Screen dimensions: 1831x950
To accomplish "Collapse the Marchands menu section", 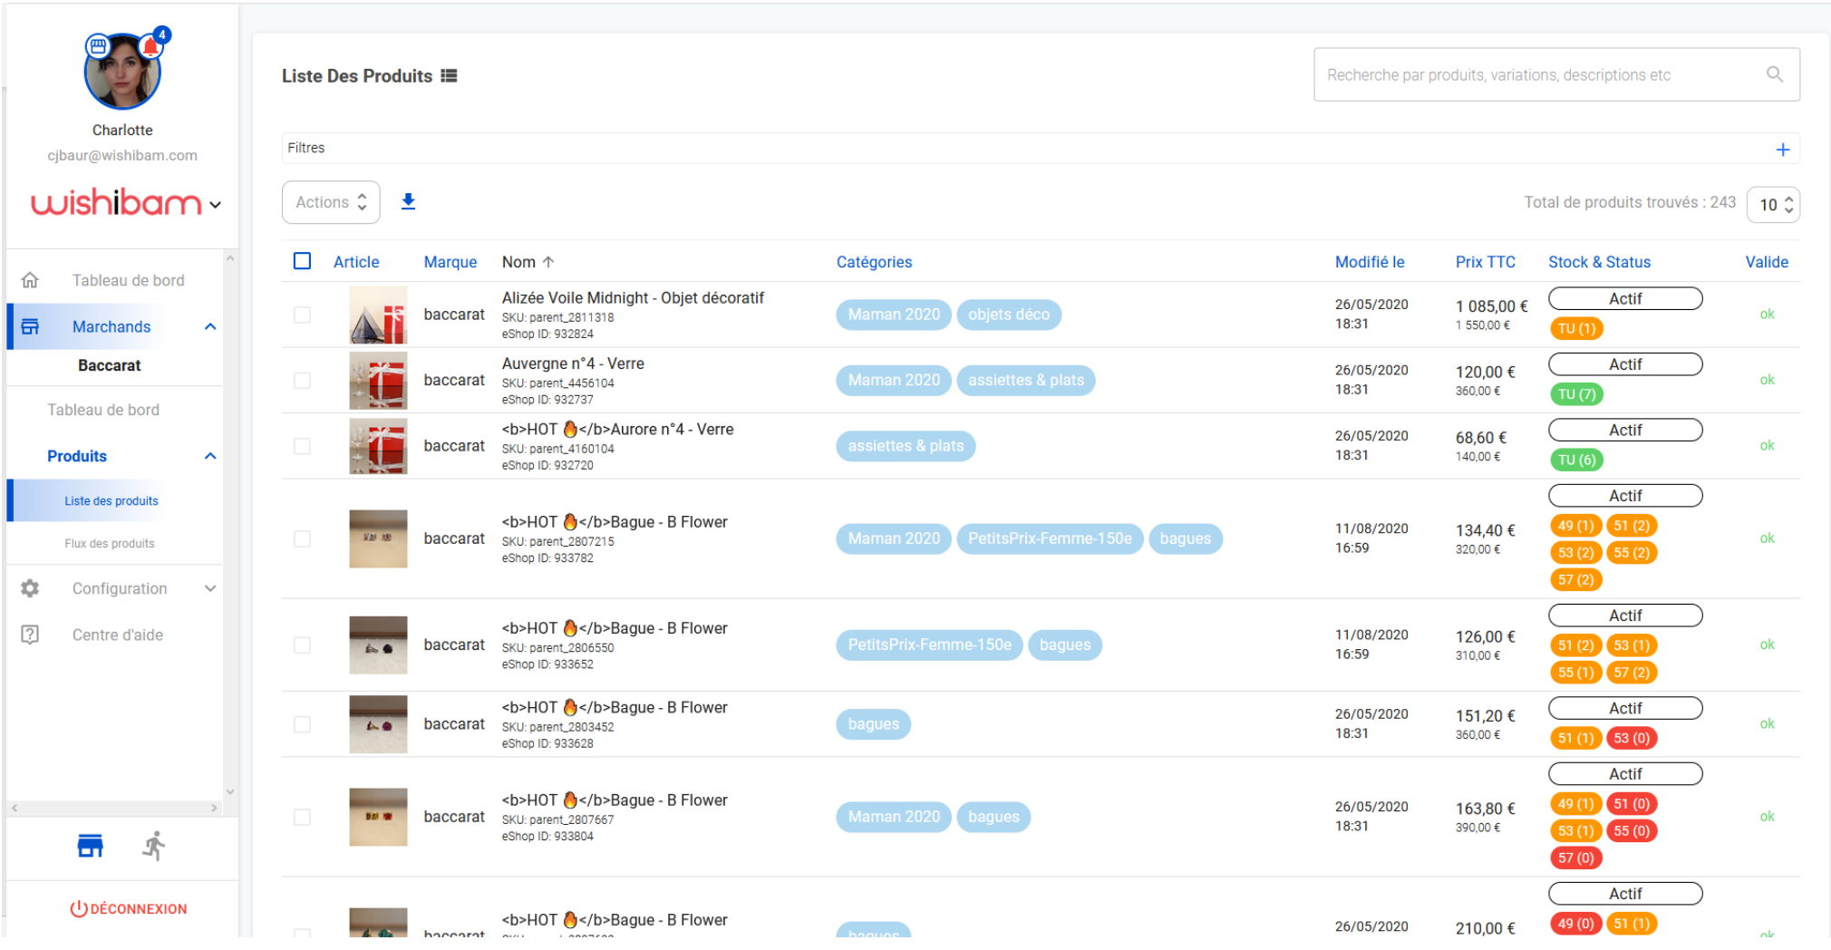I will 210,326.
